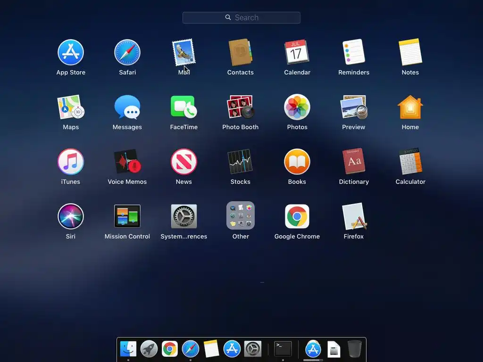Image resolution: width=483 pixels, height=362 pixels.
Task: Open Chrome from the Dock
Action: coord(170,349)
